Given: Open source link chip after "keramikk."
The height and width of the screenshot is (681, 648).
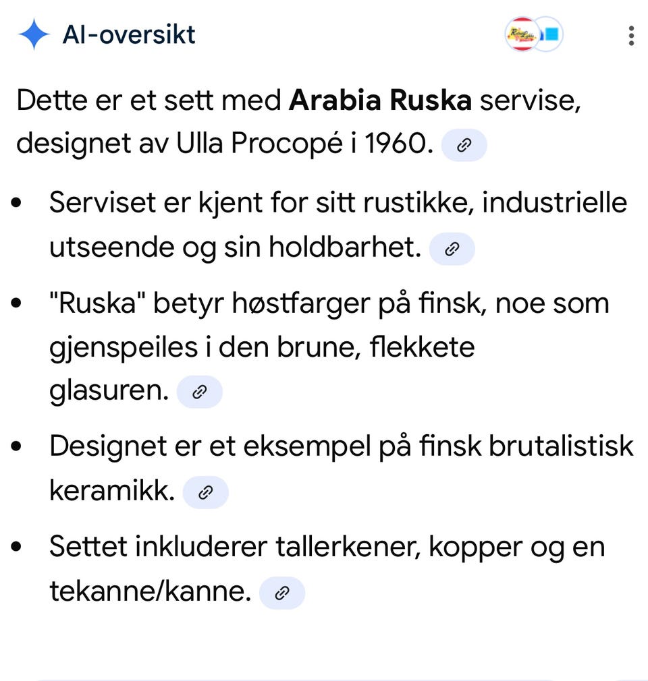Looking at the screenshot, I should [x=205, y=492].
